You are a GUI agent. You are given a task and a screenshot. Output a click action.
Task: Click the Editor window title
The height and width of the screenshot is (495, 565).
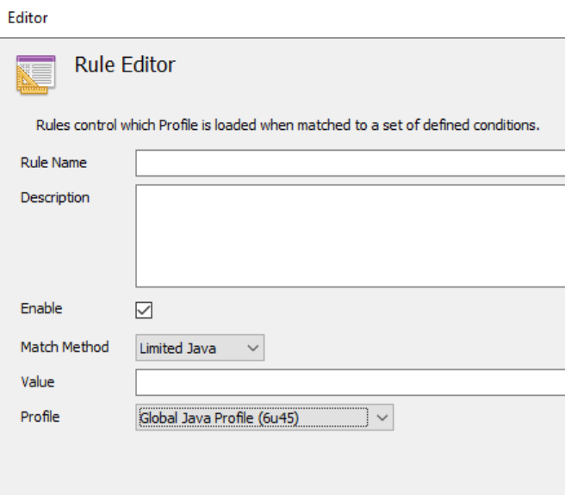[x=28, y=17]
